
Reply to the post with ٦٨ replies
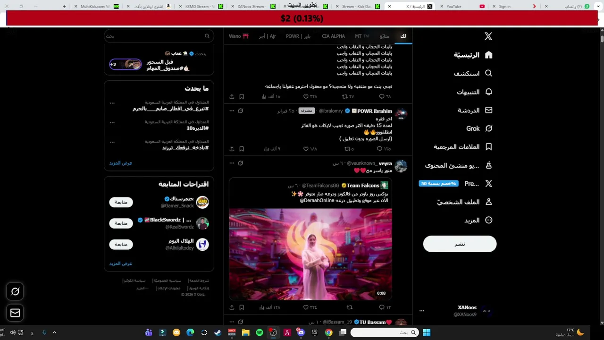tap(385, 96)
